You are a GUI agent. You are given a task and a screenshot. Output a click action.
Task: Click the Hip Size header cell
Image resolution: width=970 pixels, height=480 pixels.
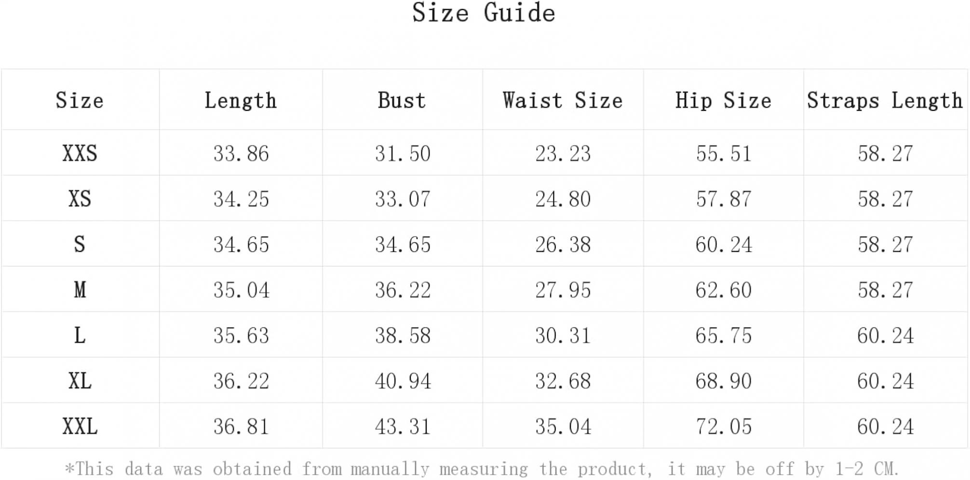pyautogui.click(x=723, y=100)
